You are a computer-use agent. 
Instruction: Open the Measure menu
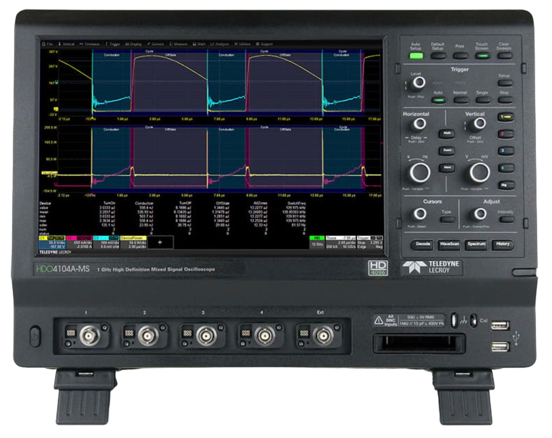click(x=179, y=44)
